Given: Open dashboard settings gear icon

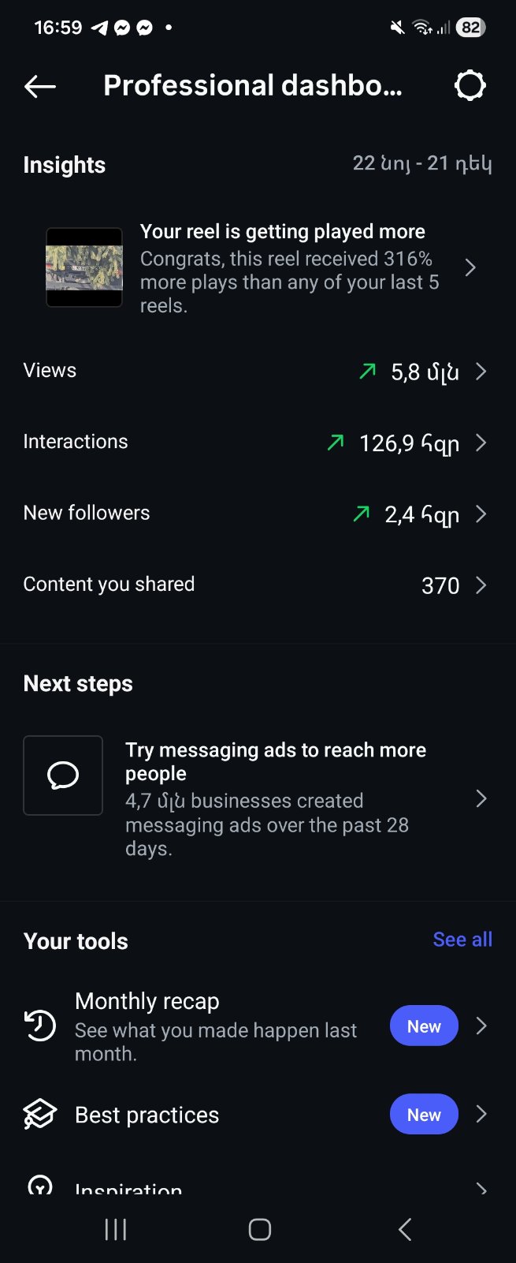Looking at the screenshot, I should coord(470,86).
